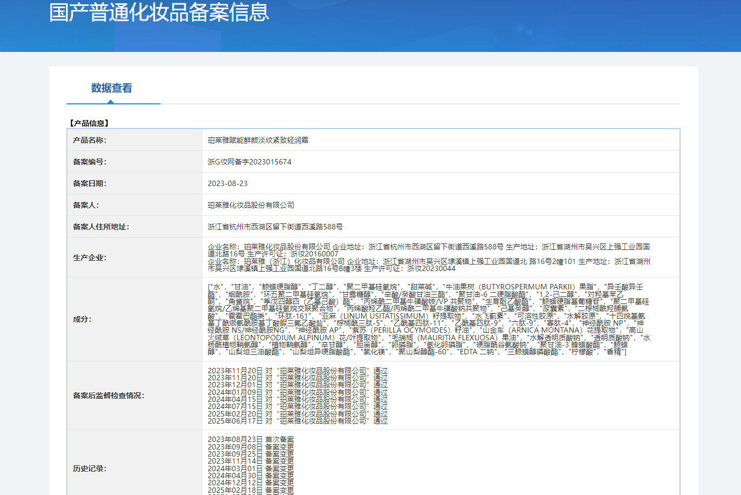Select production license number 浙妆20230044
Viewport: 741px width, 495px height.
(431, 268)
